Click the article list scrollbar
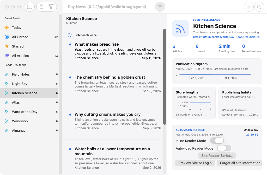The width and height of the screenshot is (267, 175). point(165,77)
